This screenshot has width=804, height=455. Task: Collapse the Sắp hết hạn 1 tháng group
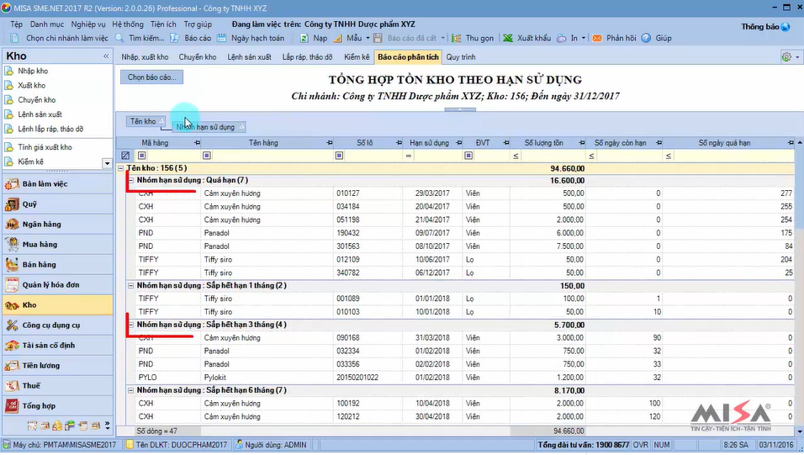(130, 286)
